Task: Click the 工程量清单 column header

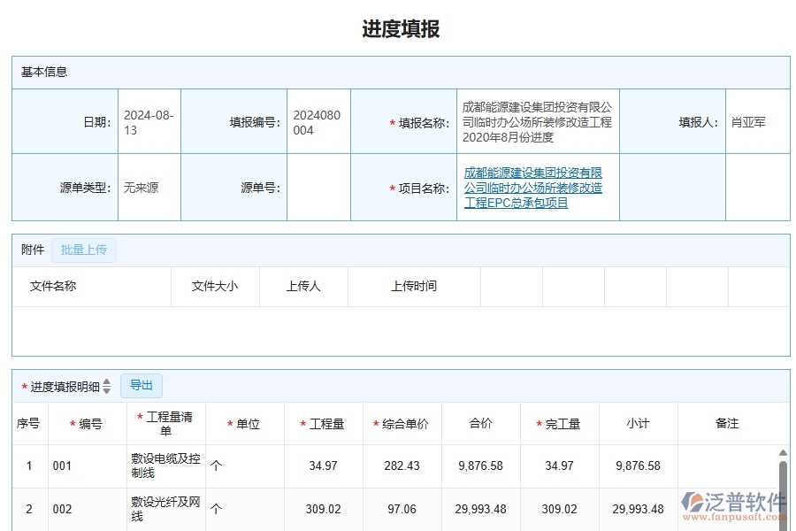Action: point(165,423)
